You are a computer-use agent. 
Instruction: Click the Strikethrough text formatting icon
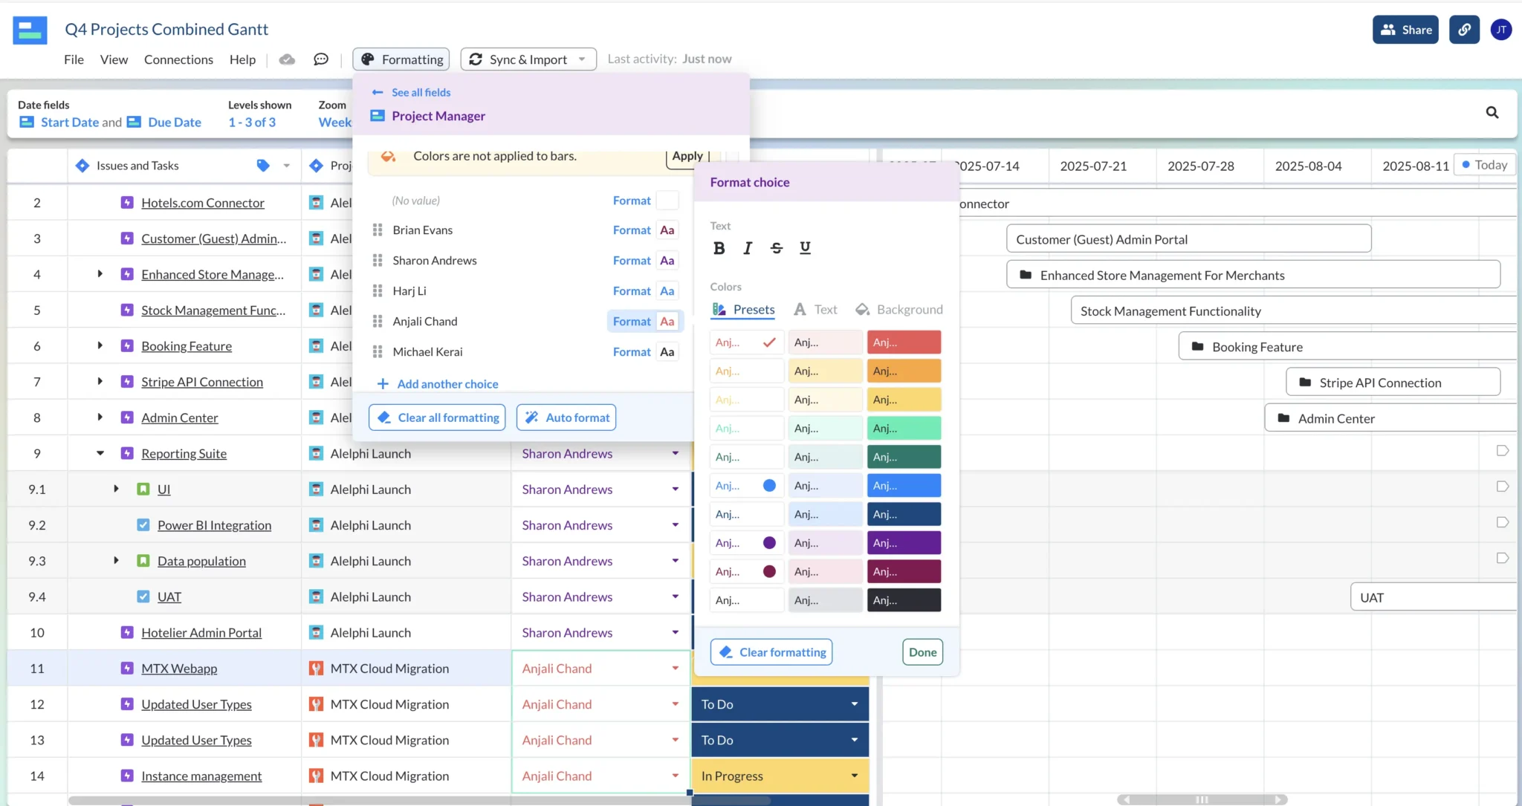click(x=776, y=247)
